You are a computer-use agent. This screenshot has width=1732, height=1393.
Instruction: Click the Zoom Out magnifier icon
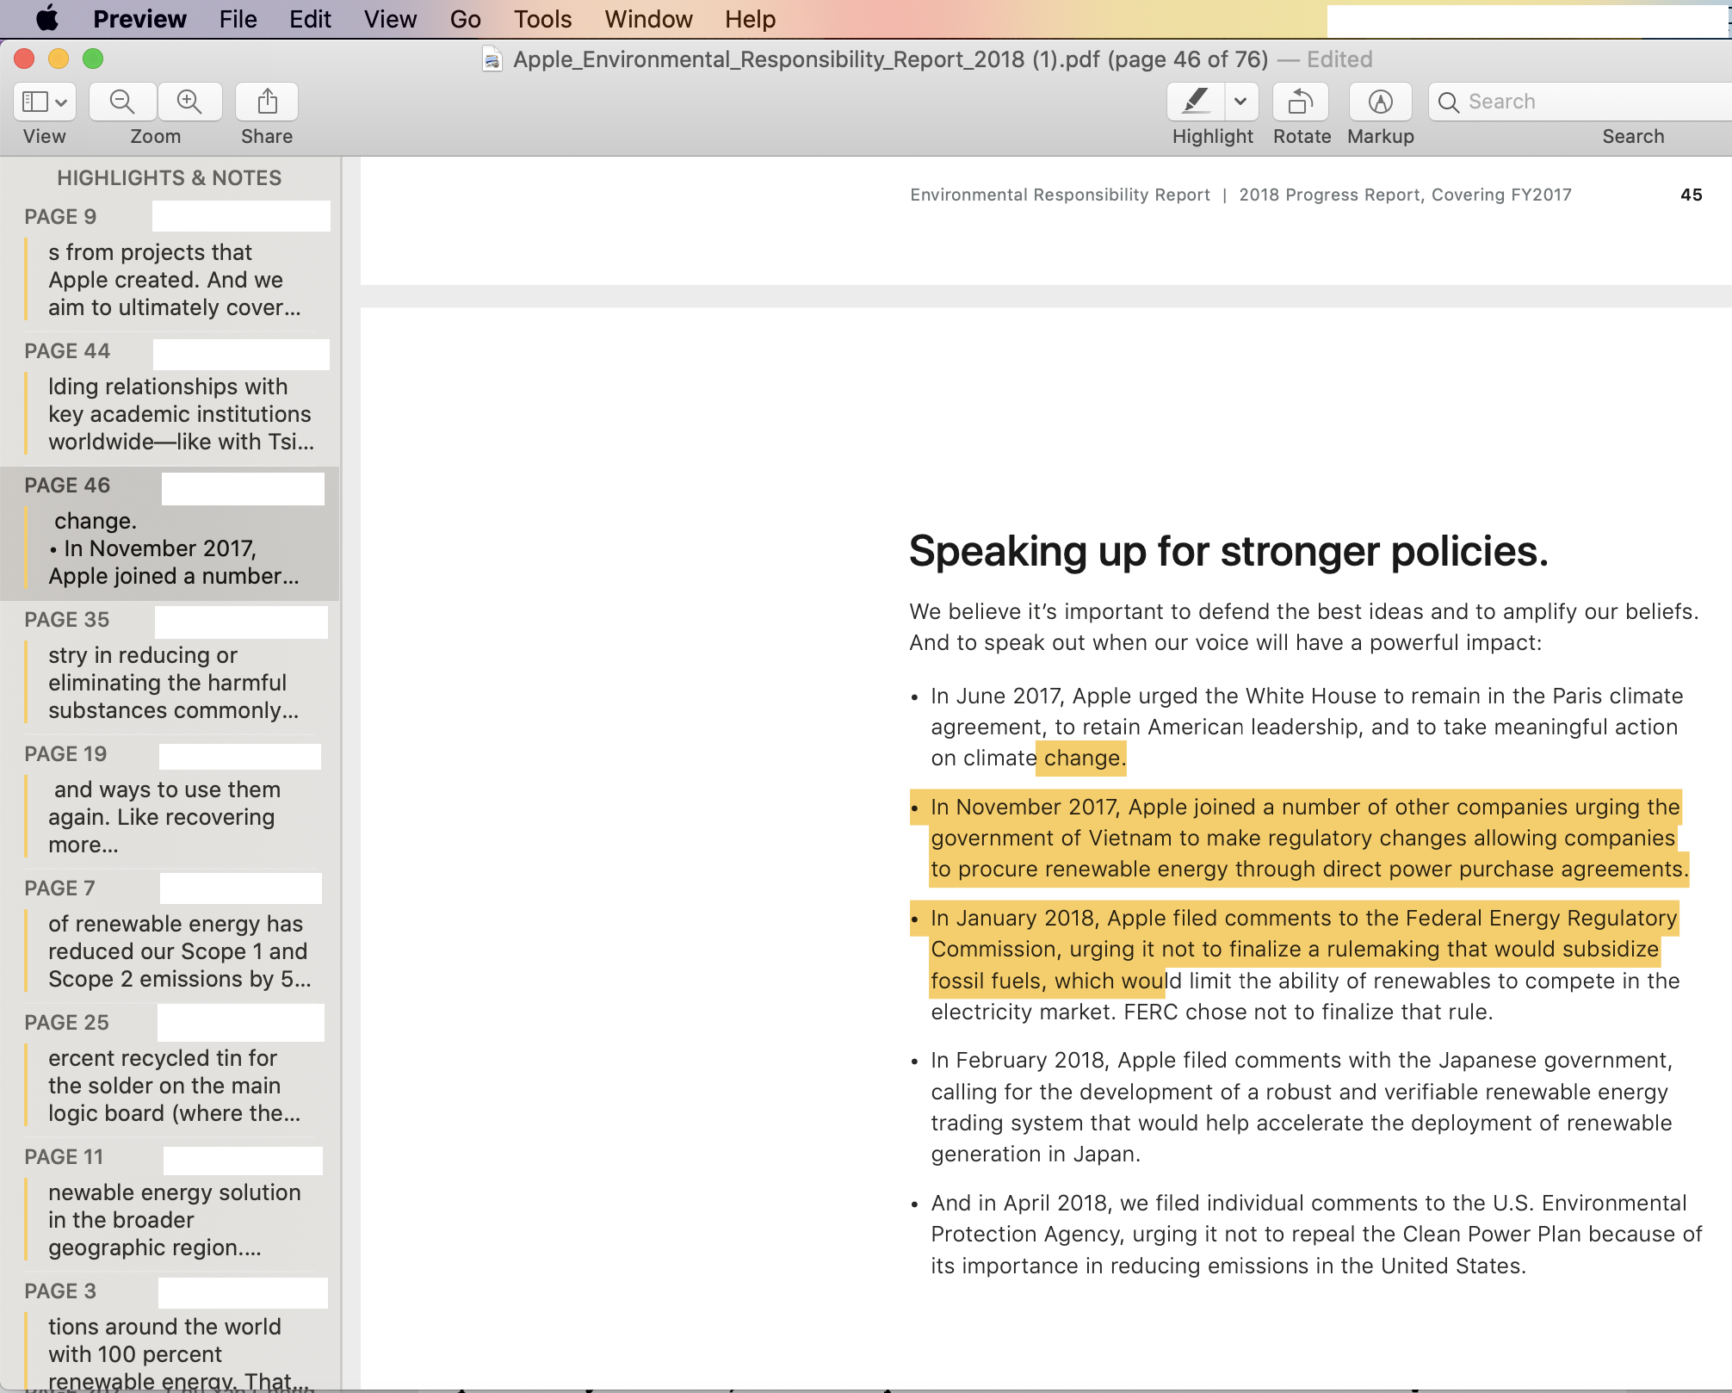click(x=122, y=102)
